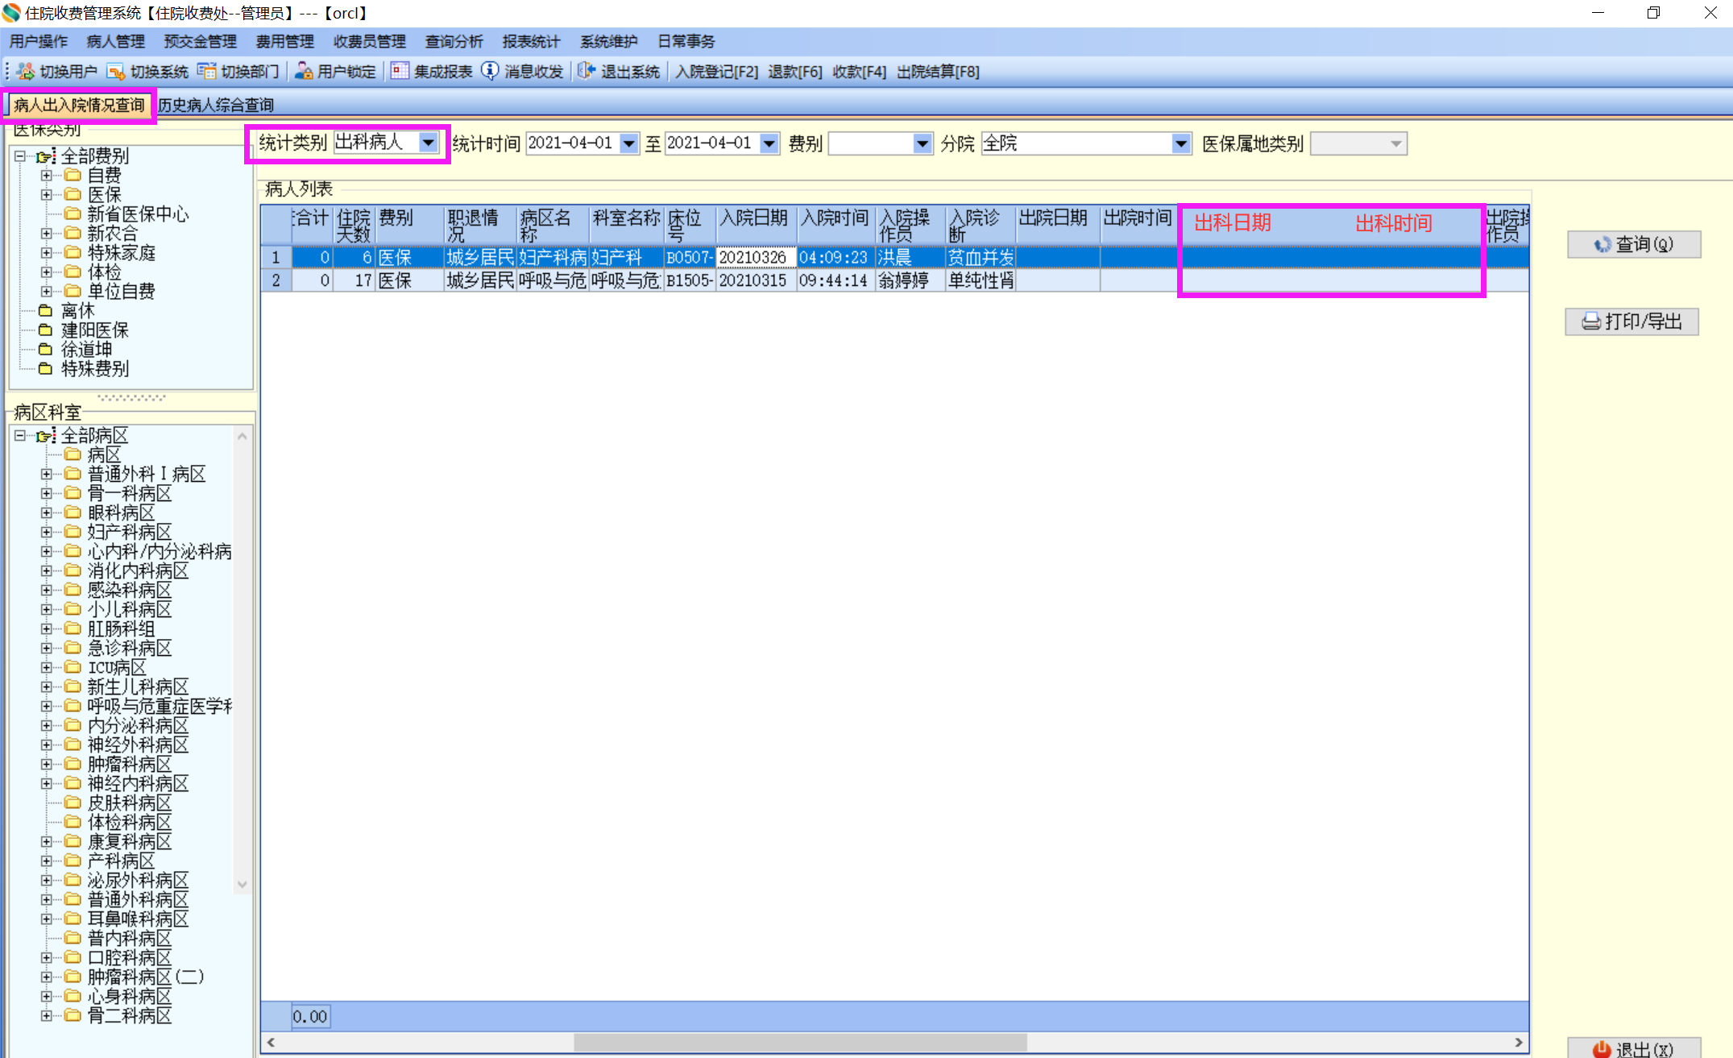Open the 集成报表 report icon
This screenshot has height=1058, width=1733.
400,72
